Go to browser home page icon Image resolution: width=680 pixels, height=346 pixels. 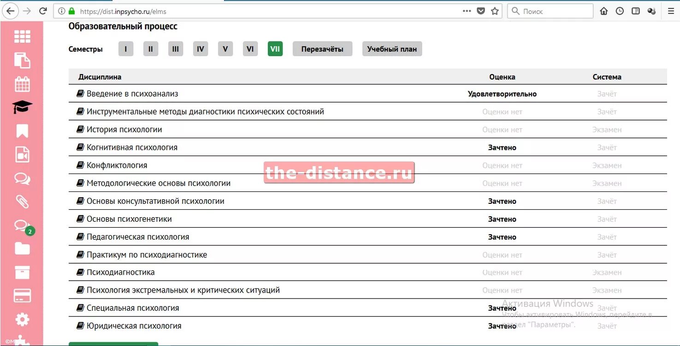[604, 11]
